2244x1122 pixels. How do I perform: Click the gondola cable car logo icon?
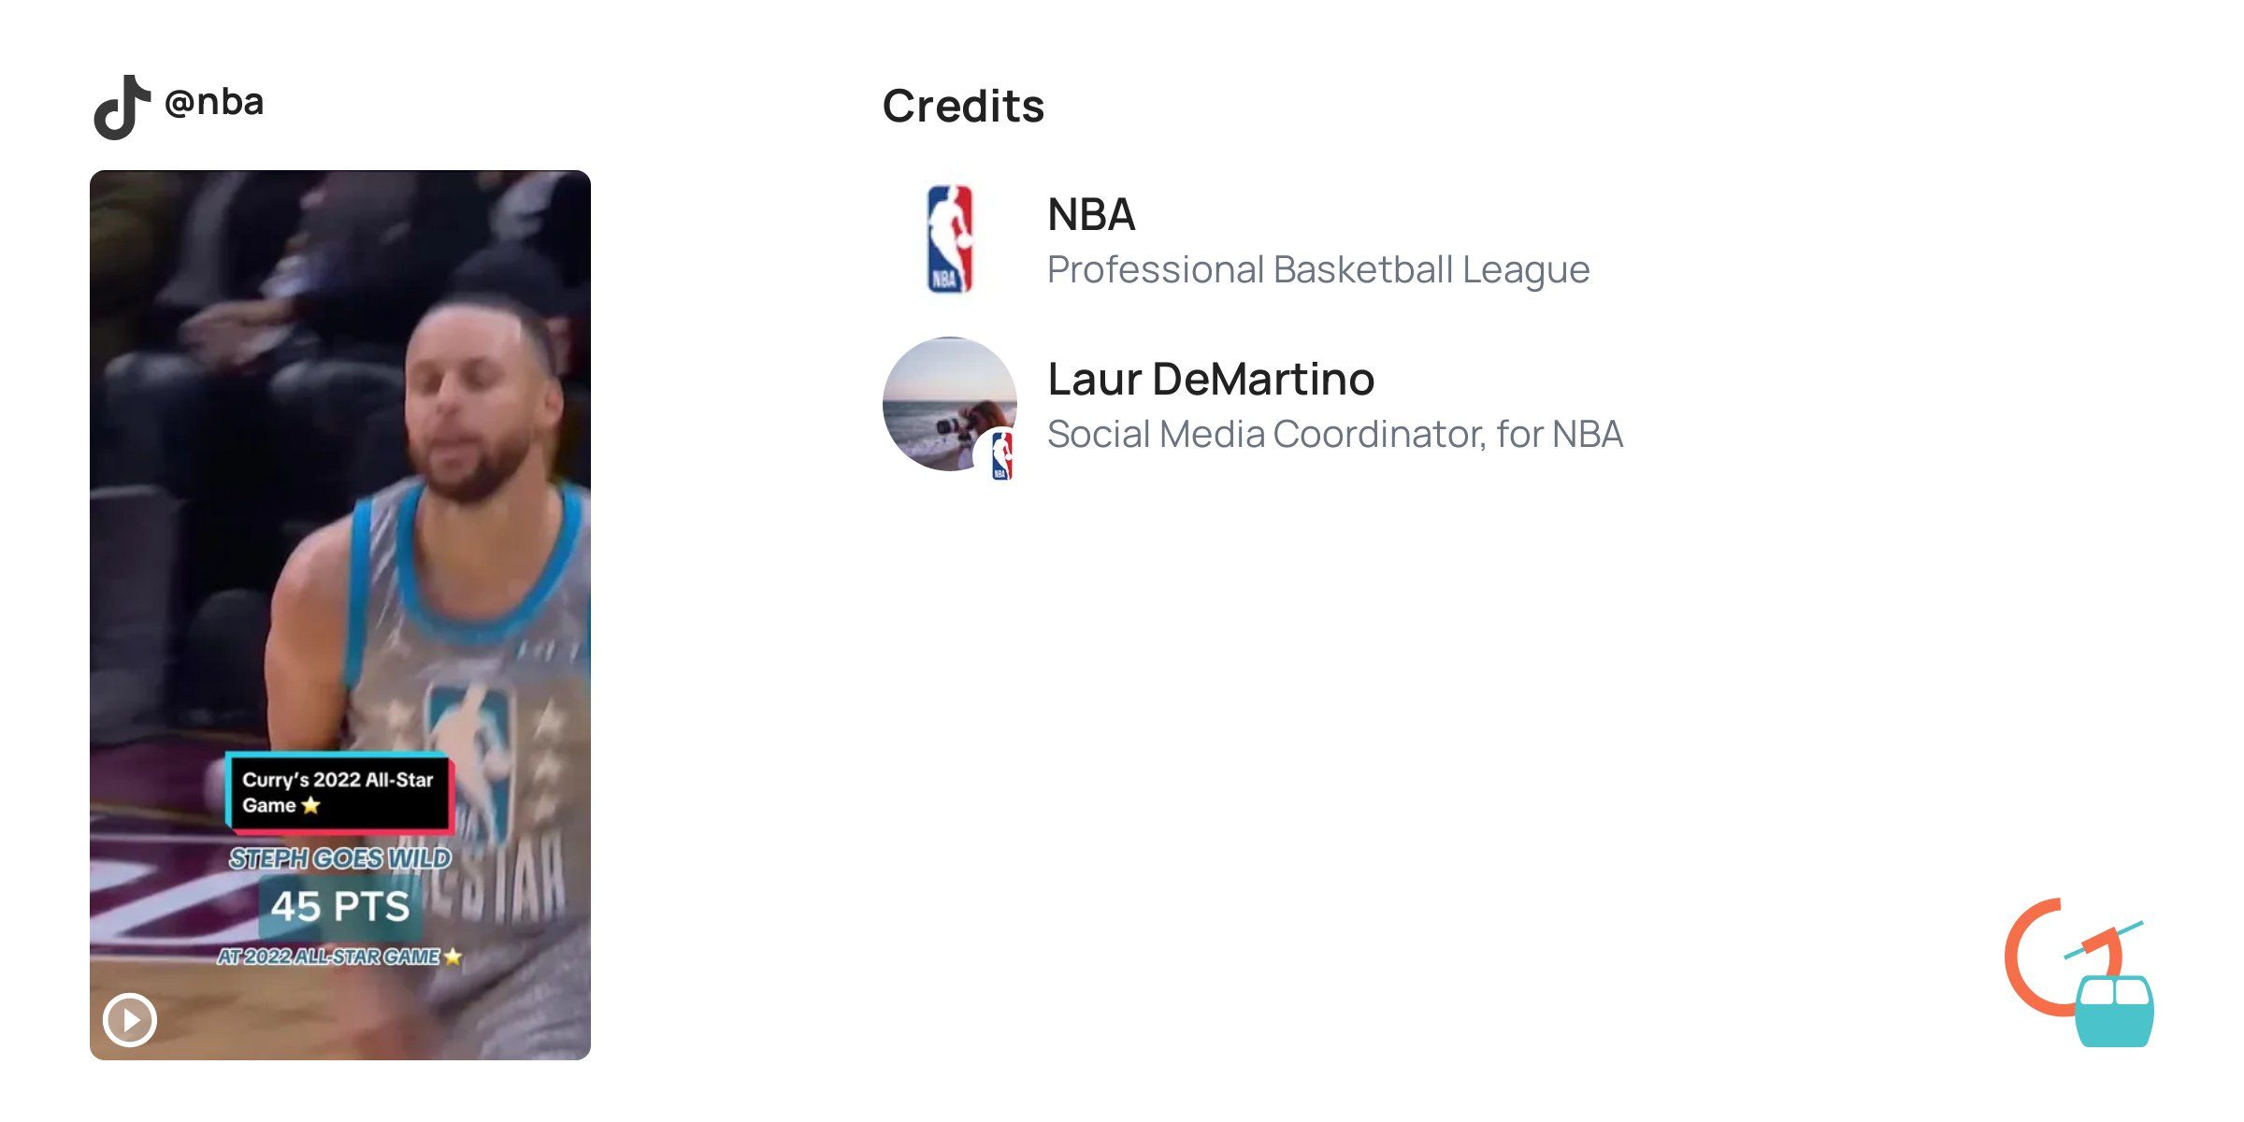pyautogui.click(x=2115, y=1010)
